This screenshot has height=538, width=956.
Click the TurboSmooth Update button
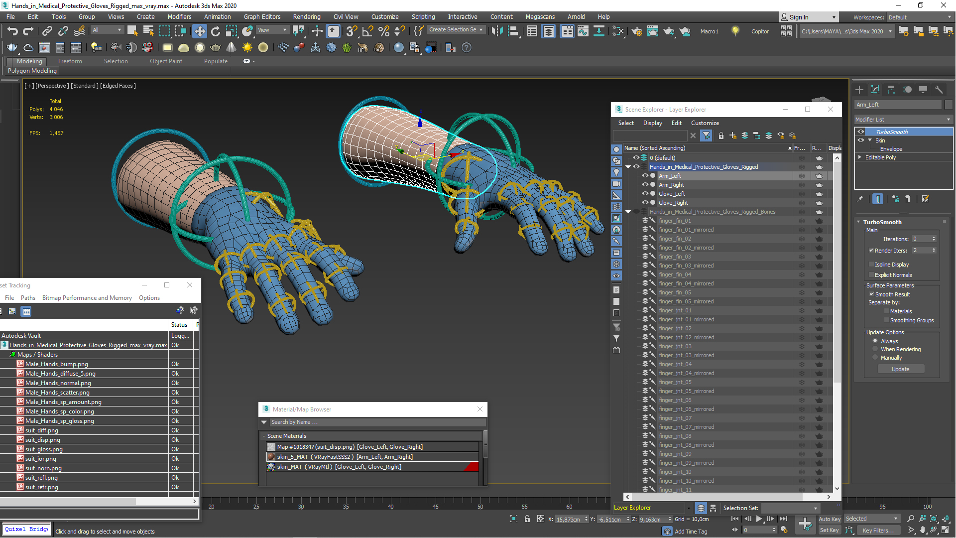coord(901,369)
